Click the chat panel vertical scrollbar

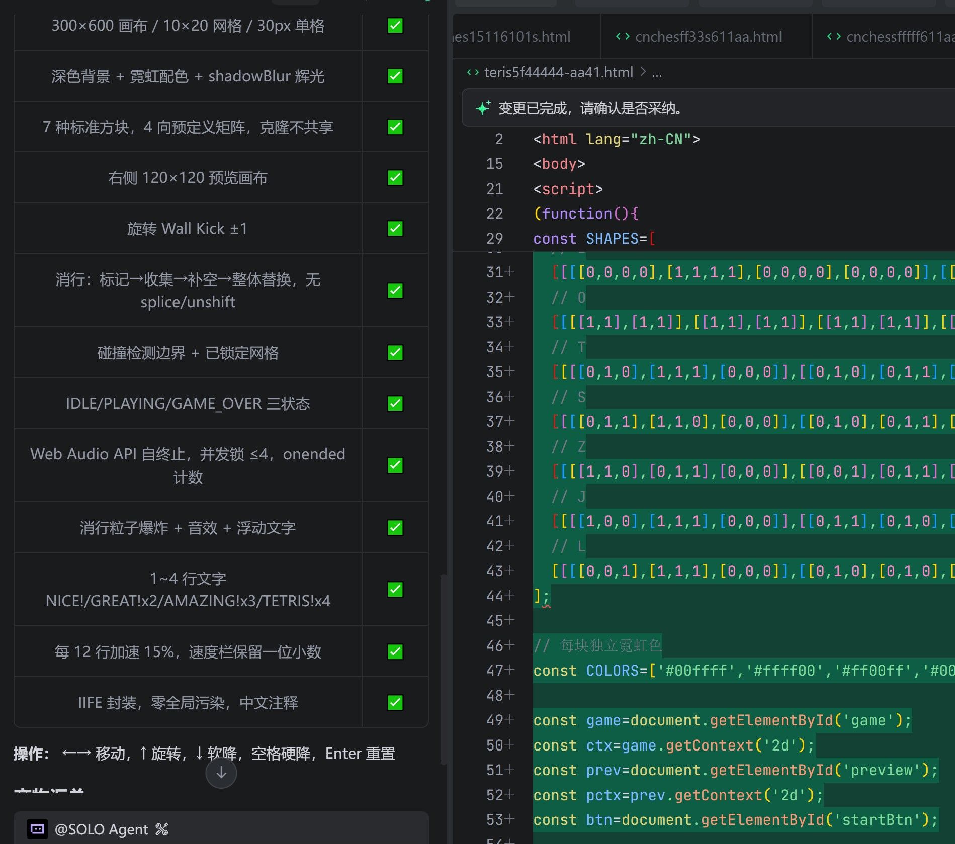coord(444,669)
